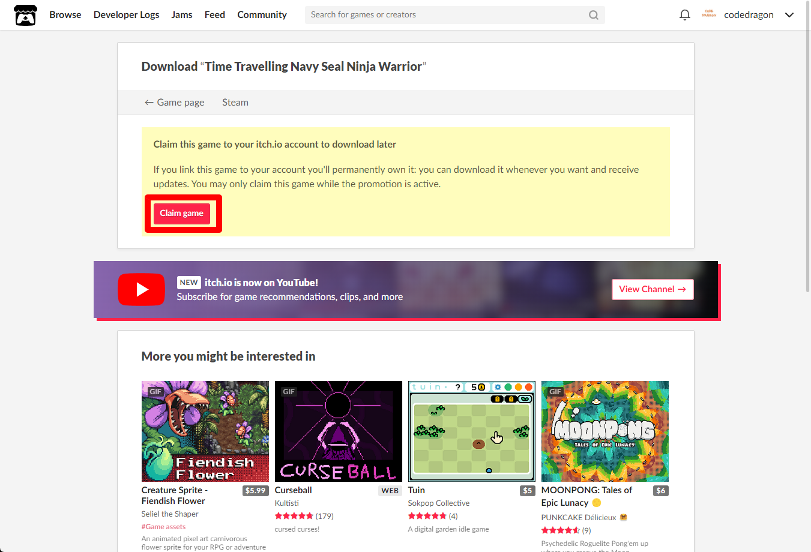Click 'A digital garden idle game' text
Screen dimensions: 811x552
tap(448, 529)
